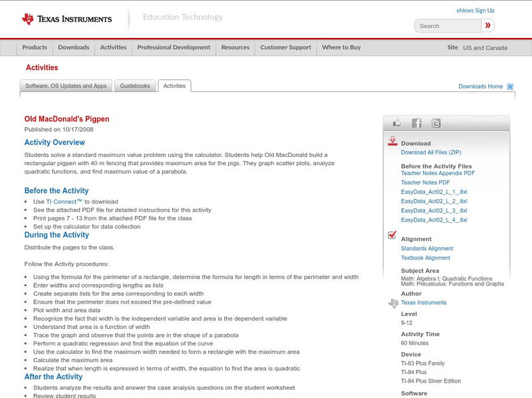Download All Files (ZIP)
This screenshot has height=398, width=532.
pos(431,152)
